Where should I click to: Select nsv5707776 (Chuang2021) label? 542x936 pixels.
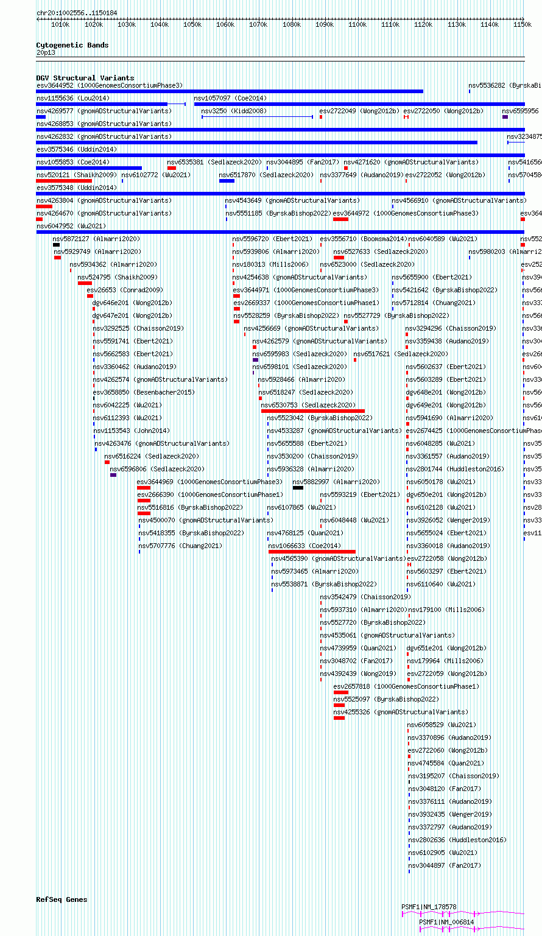coord(180,546)
